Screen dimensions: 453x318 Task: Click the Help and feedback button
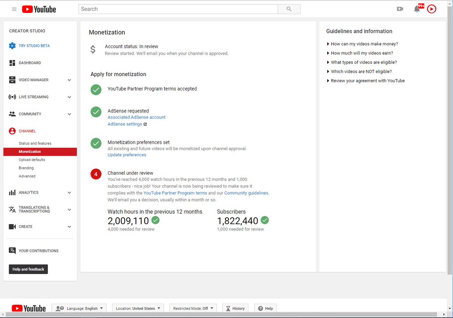(x=28, y=269)
